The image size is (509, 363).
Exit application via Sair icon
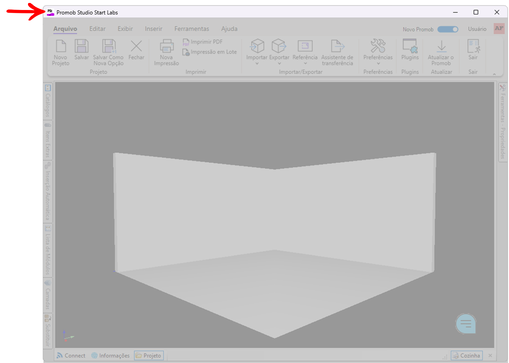(474, 46)
